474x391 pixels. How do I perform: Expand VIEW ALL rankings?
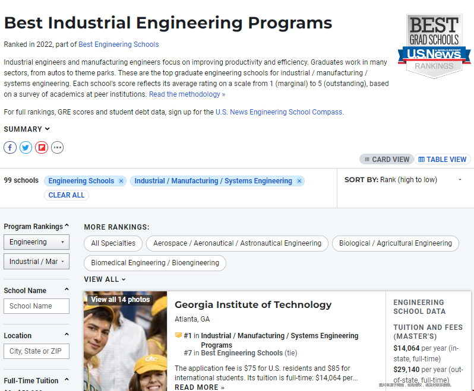[105, 279]
